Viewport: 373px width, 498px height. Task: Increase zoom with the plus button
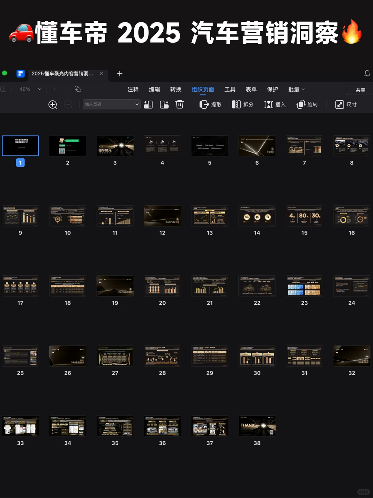[x=55, y=89]
